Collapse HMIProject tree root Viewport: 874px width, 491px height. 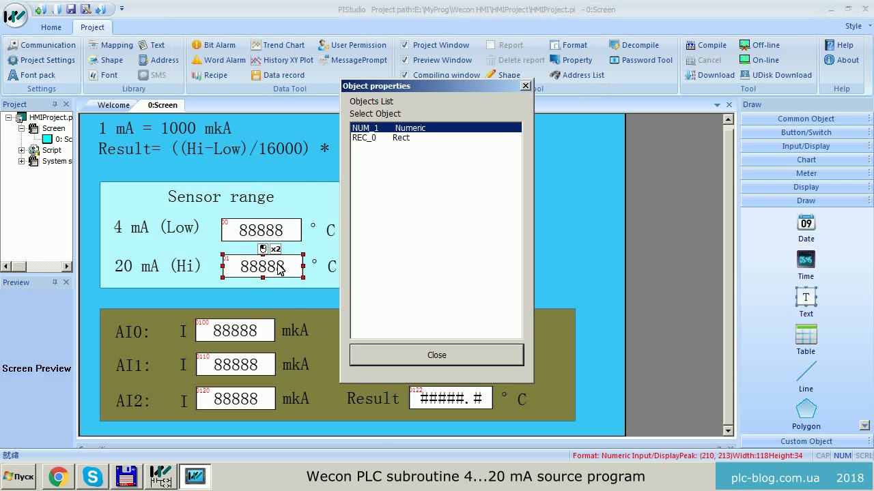[10, 117]
